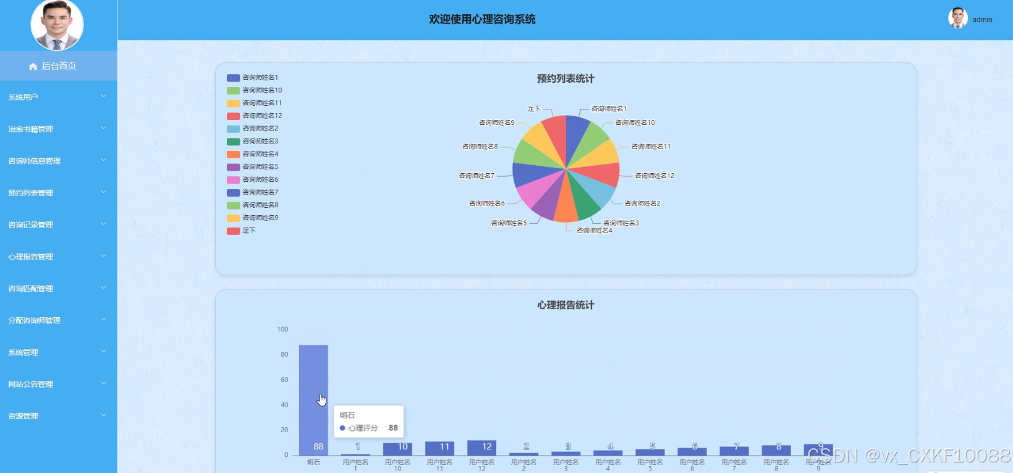This screenshot has height=473, width=1013.
Task: Expand the 系统管理 chevron
Action: point(104,352)
